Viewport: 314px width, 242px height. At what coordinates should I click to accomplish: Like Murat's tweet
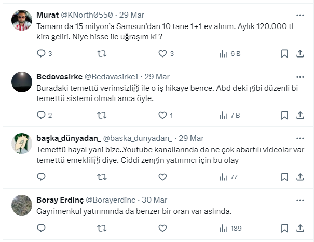[162, 53]
